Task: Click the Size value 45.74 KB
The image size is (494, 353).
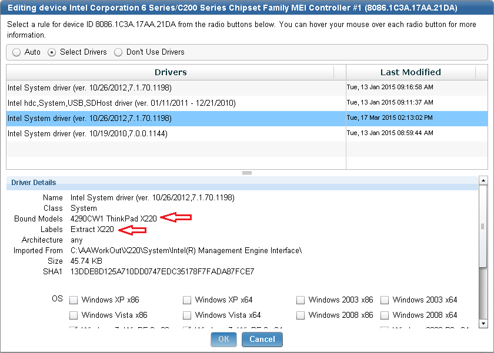Action: click(86, 261)
